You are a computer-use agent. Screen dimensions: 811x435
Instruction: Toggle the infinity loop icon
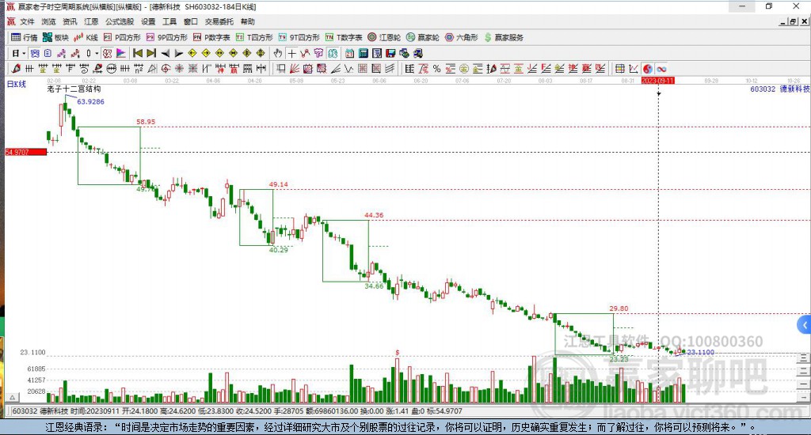(661, 68)
